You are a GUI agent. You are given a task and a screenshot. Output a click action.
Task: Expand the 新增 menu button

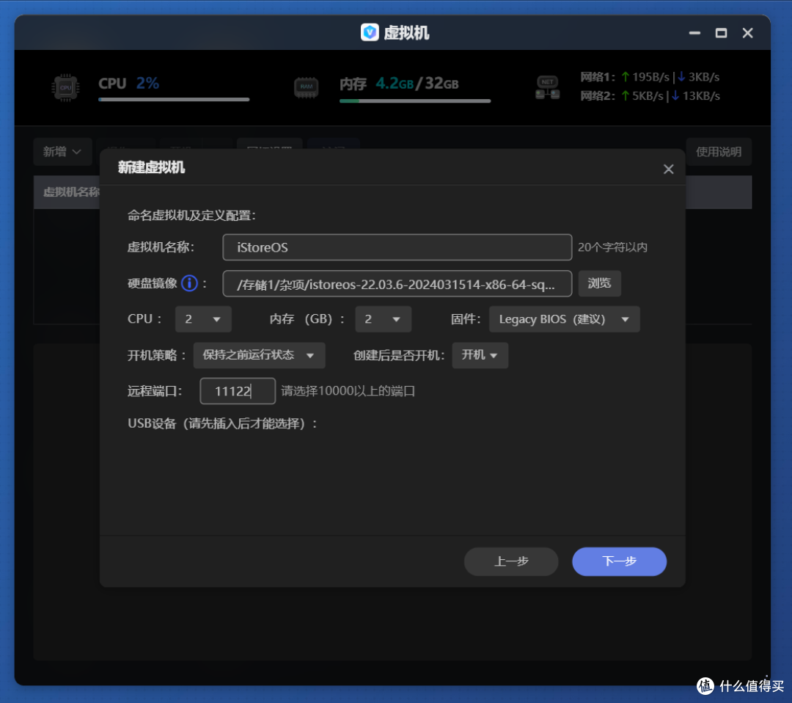62,152
